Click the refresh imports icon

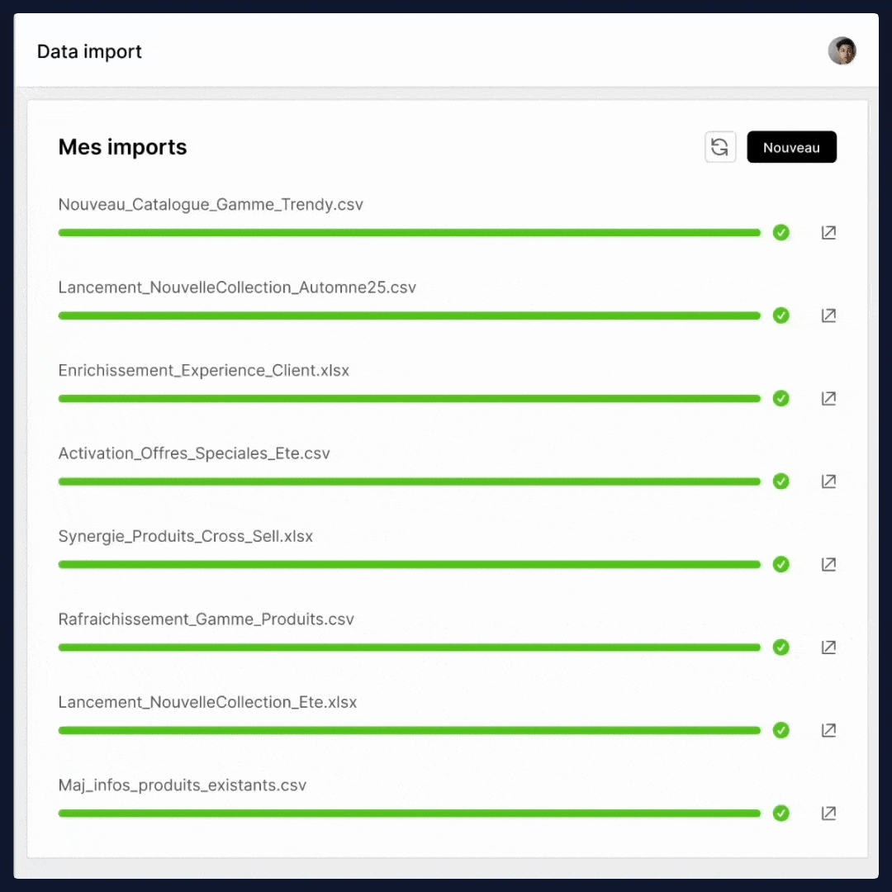coord(720,147)
